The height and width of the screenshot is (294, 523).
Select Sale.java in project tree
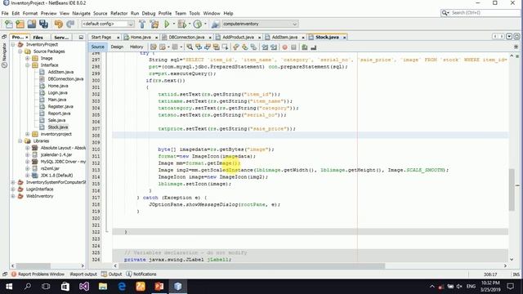(x=56, y=120)
